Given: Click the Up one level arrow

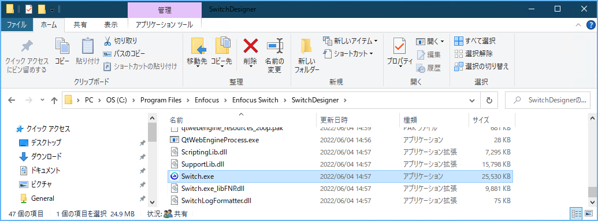Looking at the screenshot, I should pyautogui.click(x=54, y=101).
